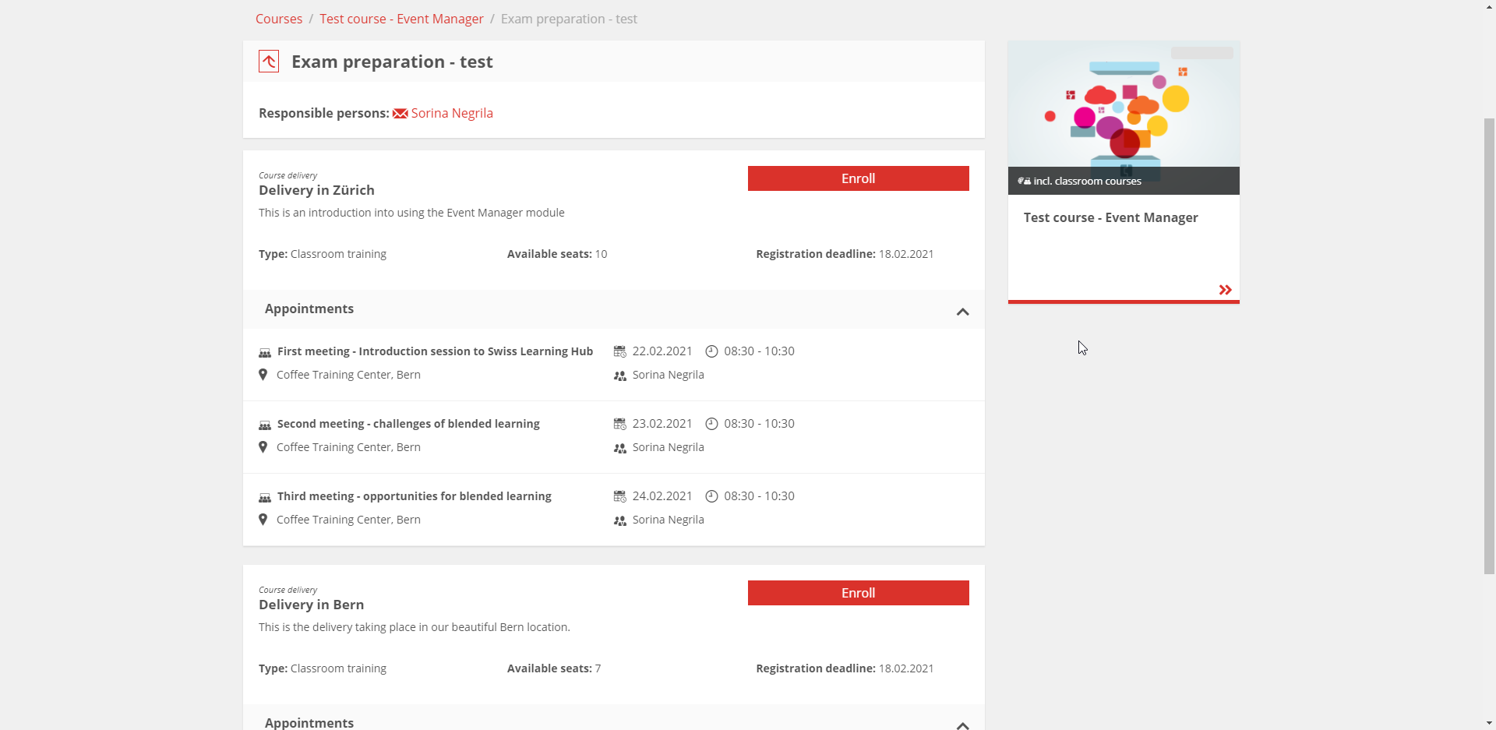
Task: Open Test course - Event Manager breadcrumb
Action: (x=401, y=19)
